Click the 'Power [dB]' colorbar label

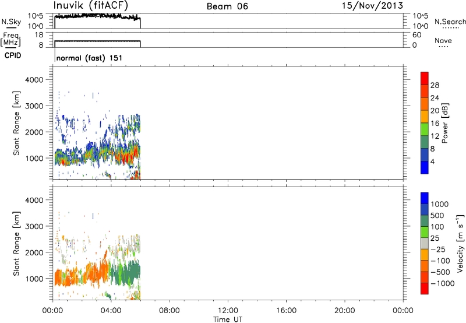point(445,123)
